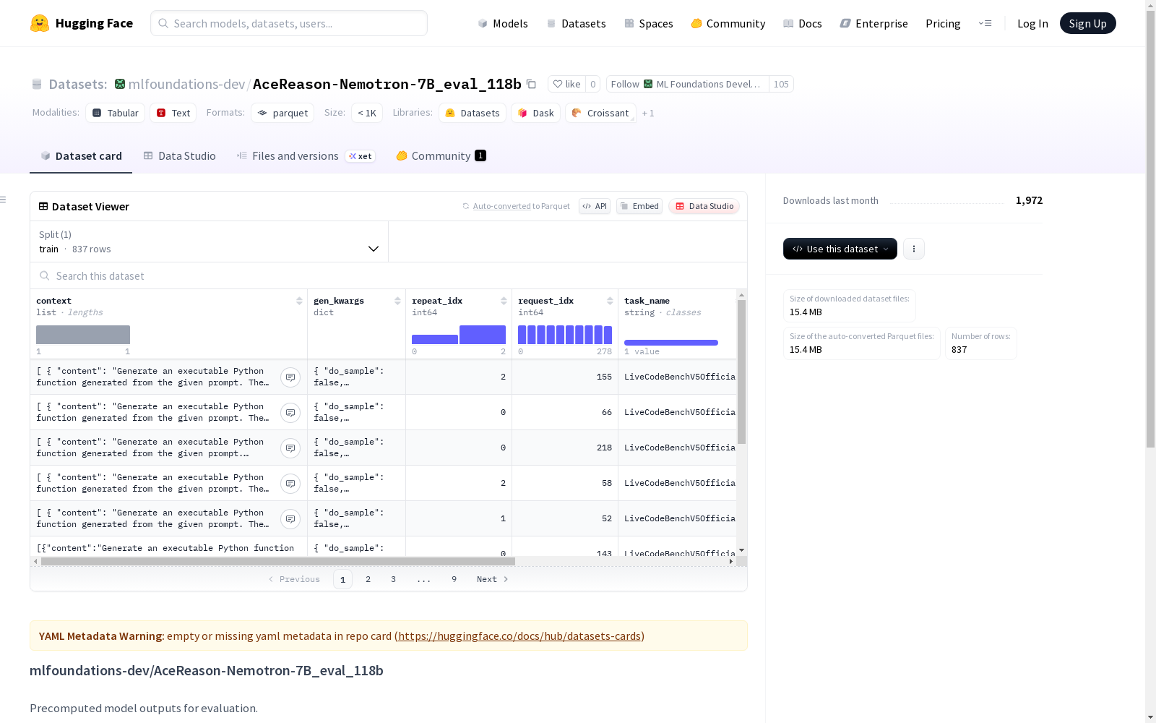Open the Community tab

[x=441, y=156]
